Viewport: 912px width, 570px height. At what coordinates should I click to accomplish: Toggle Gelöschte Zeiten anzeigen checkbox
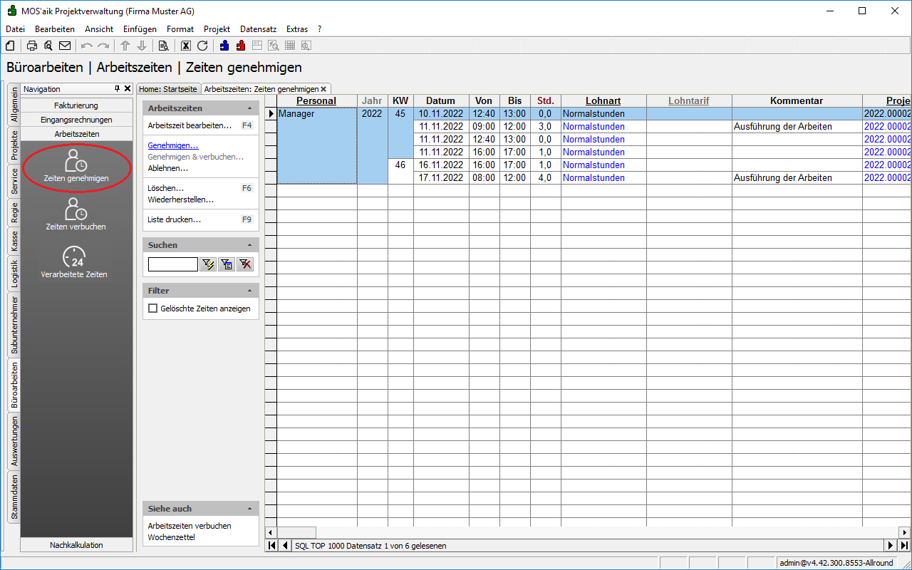(x=152, y=309)
